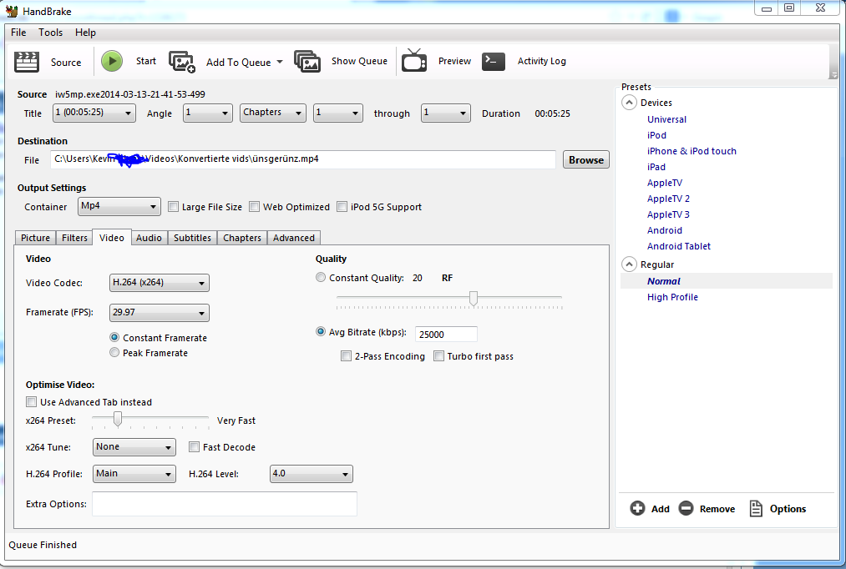Click the HandBrake title bar logo
The image size is (846, 569).
(x=12, y=11)
